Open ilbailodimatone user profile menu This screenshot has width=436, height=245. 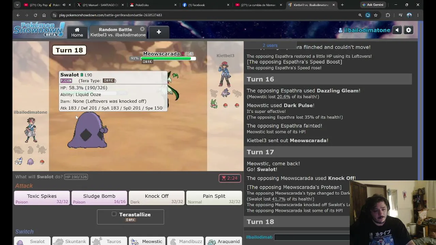click(x=364, y=30)
